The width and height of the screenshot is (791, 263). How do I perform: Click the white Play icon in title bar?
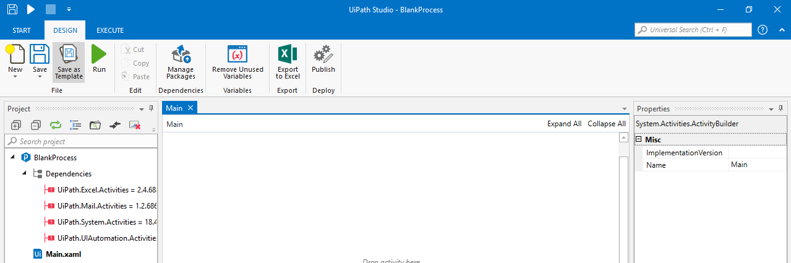click(x=31, y=9)
